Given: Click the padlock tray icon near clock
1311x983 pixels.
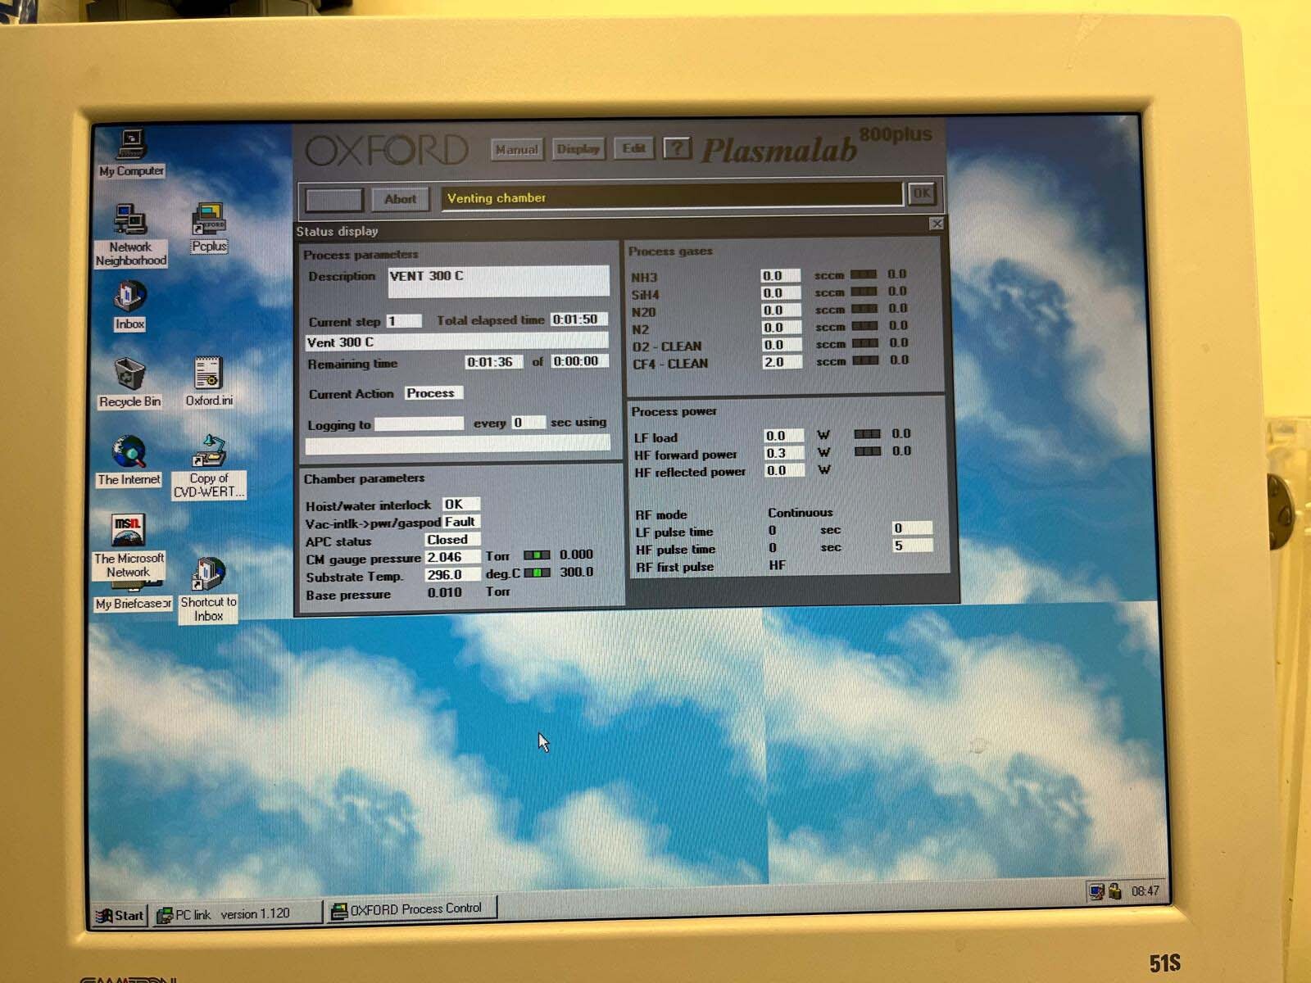Looking at the screenshot, I should (x=1115, y=890).
